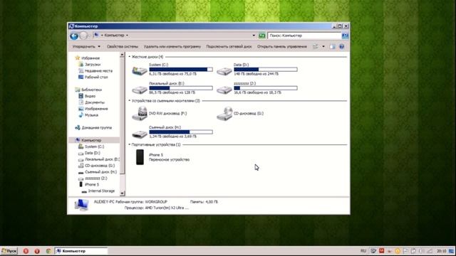Select Data (D:) in navigation pane tree

[x=89, y=153]
